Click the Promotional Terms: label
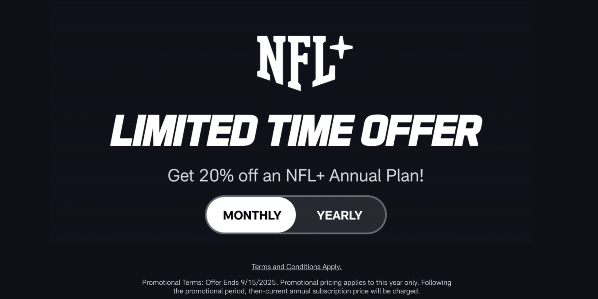This screenshot has height=299, width=598. coord(173,282)
